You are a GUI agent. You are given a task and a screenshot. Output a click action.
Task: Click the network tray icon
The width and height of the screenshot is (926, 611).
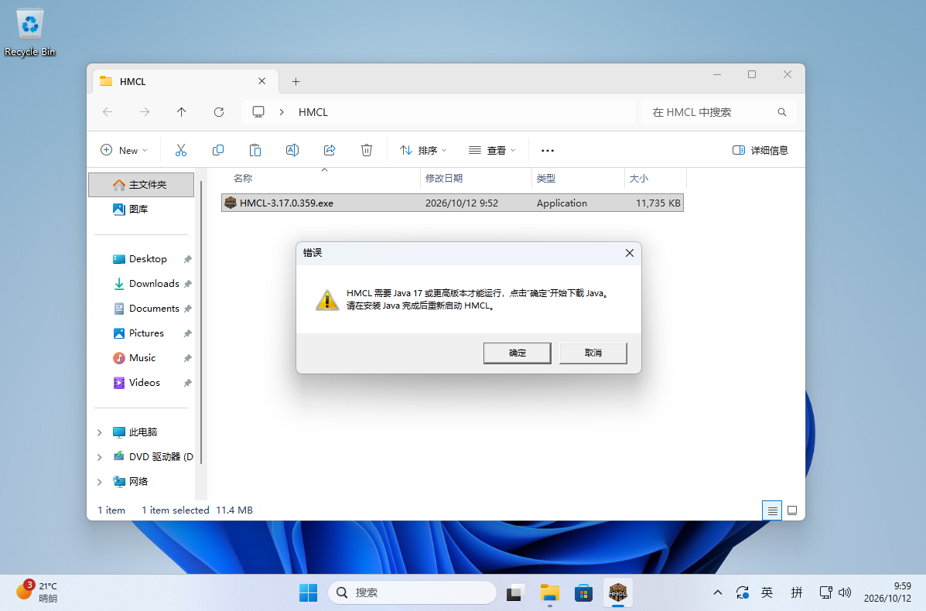point(825,592)
